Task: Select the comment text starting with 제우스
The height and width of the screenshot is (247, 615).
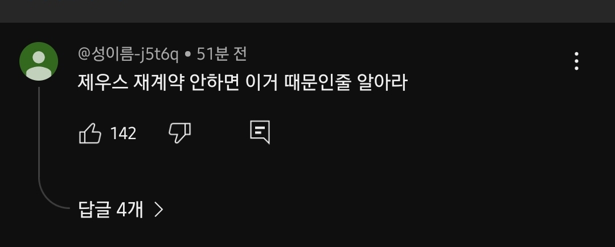Action: pyautogui.click(x=243, y=82)
